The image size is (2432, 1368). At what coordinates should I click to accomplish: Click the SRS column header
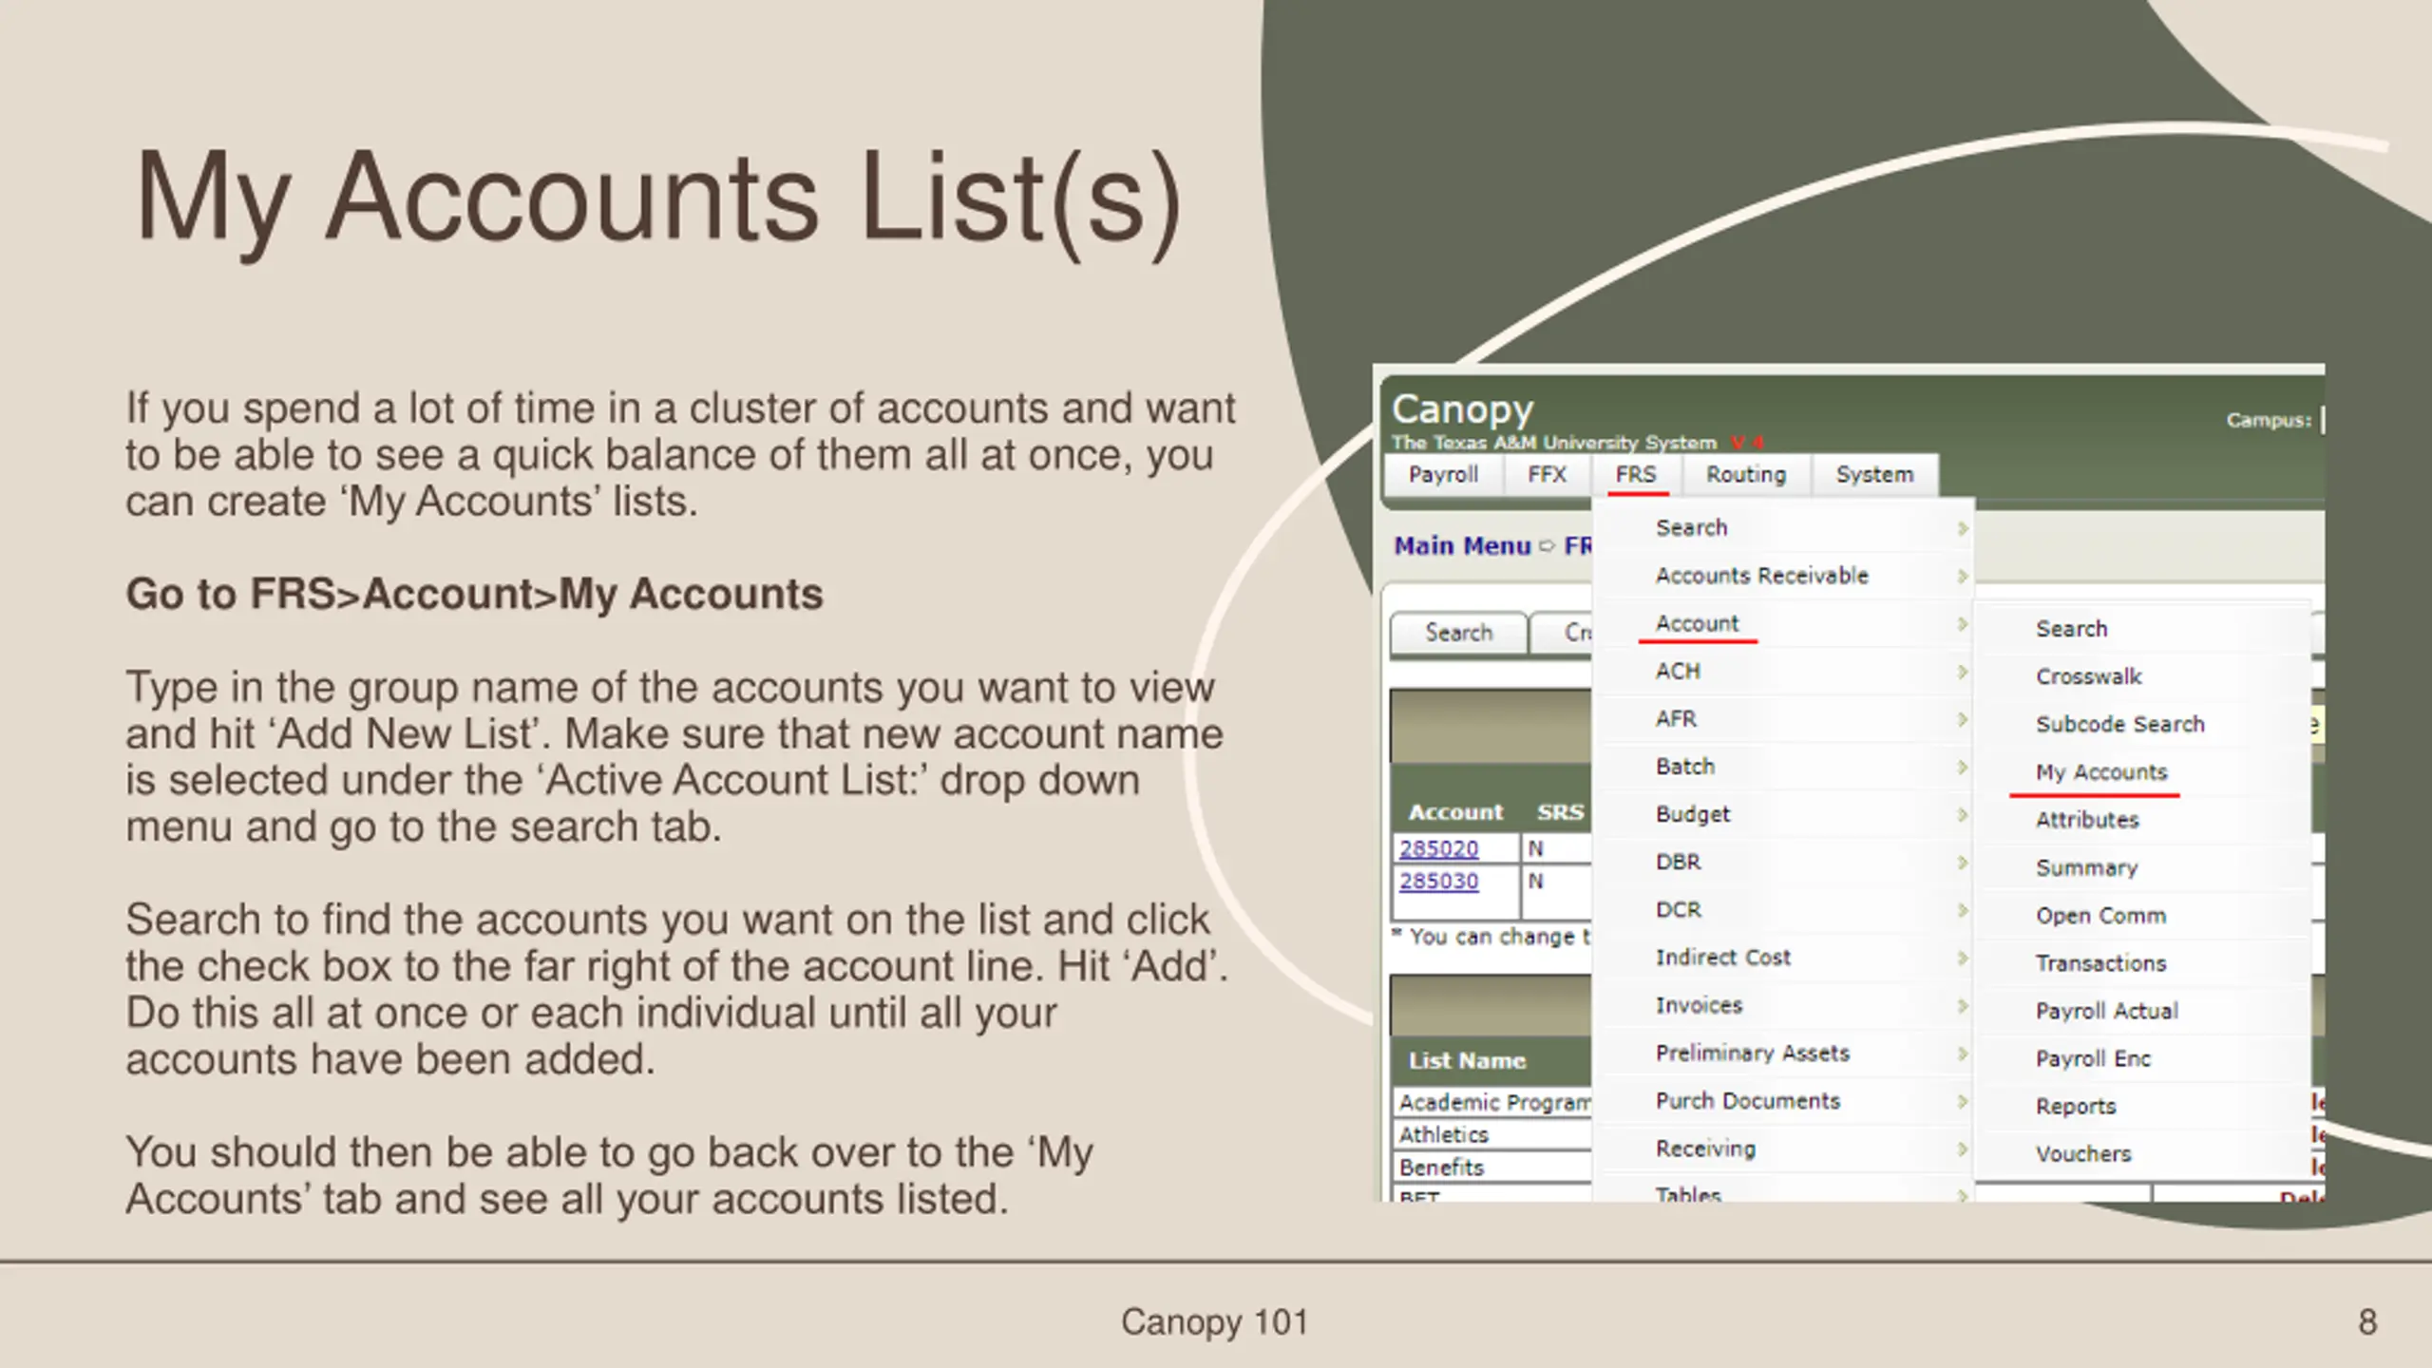(1561, 813)
